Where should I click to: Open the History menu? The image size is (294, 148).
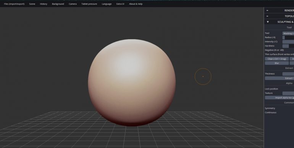(44, 4)
